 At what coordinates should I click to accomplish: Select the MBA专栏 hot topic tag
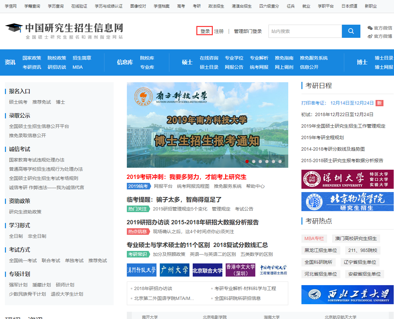(314, 238)
